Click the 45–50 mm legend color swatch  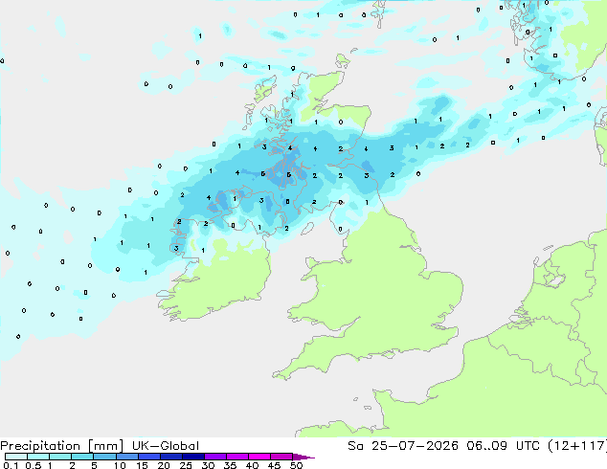(x=281, y=457)
